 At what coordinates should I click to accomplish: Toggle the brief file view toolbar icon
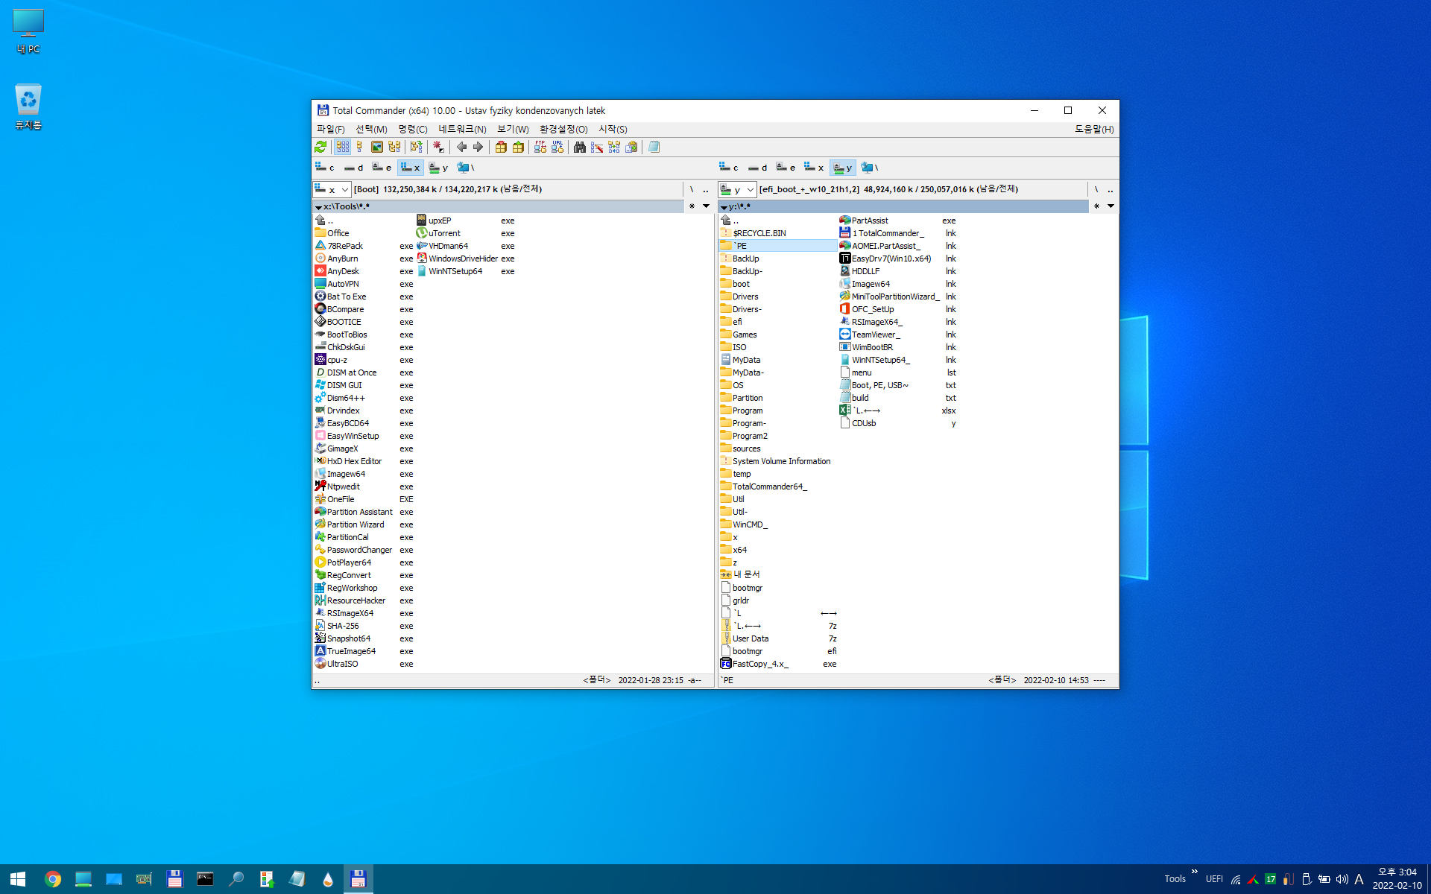point(342,148)
